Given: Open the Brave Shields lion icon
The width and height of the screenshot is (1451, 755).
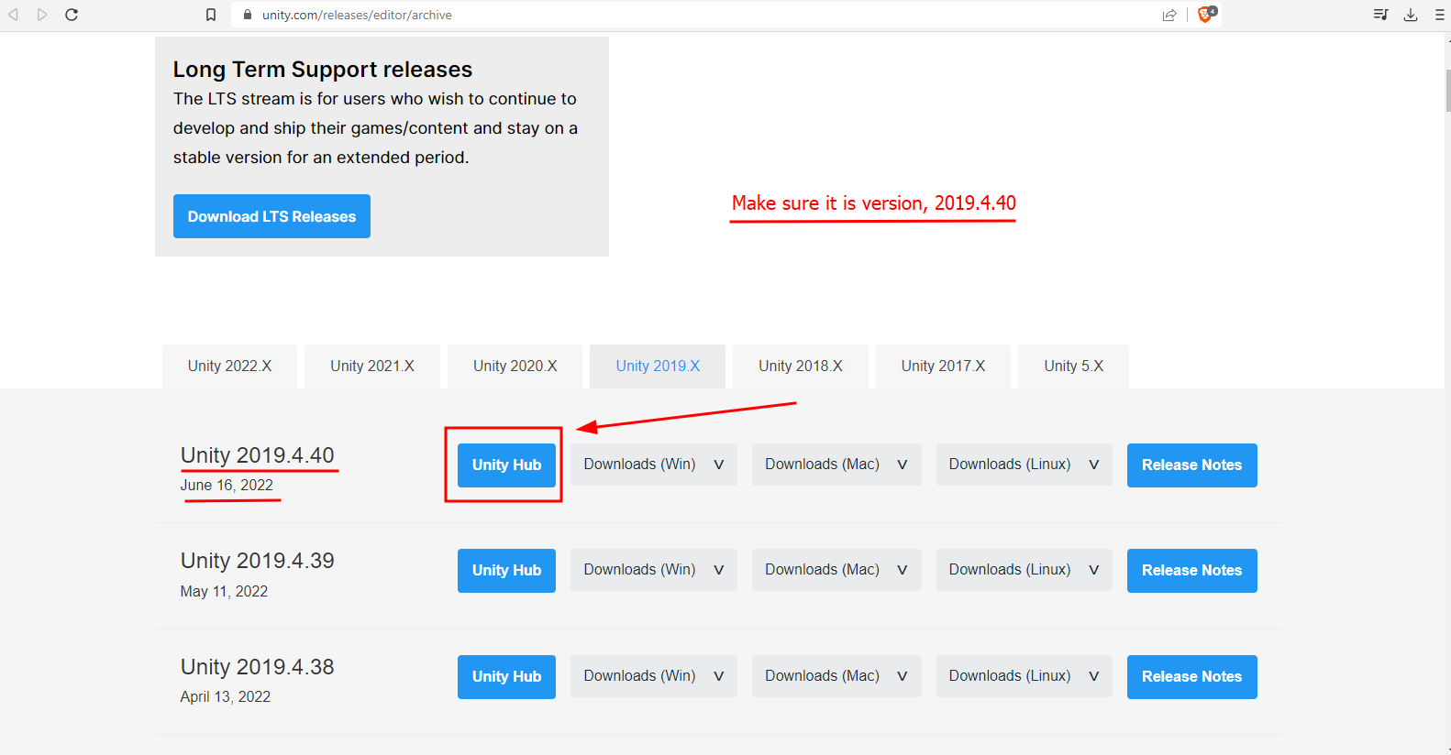Looking at the screenshot, I should click(x=1206, y=14).
